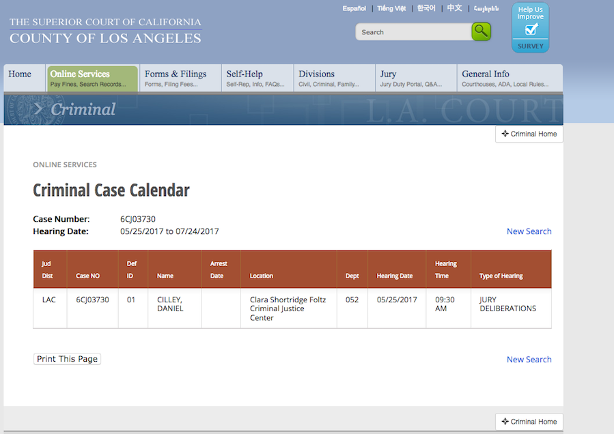This screenshot has width=614, height=434.
Task: Click the Superior Court of California logo
Action: (105, 31)
